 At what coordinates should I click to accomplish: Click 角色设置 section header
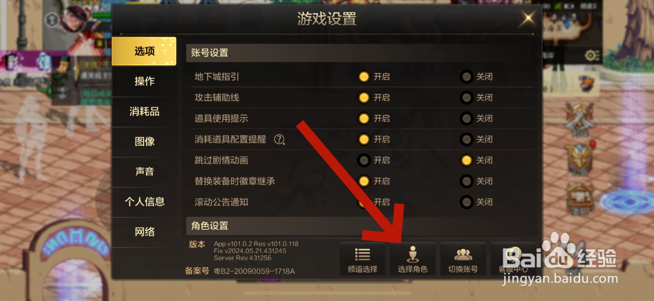(x=360, y=226)
